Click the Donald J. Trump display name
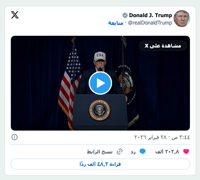200x180 pixels. 151,15
